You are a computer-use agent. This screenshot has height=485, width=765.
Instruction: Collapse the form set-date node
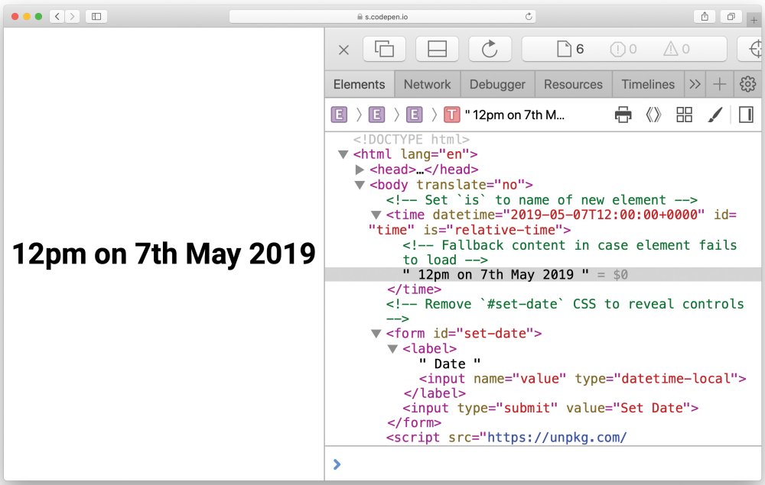click(376, 334)
